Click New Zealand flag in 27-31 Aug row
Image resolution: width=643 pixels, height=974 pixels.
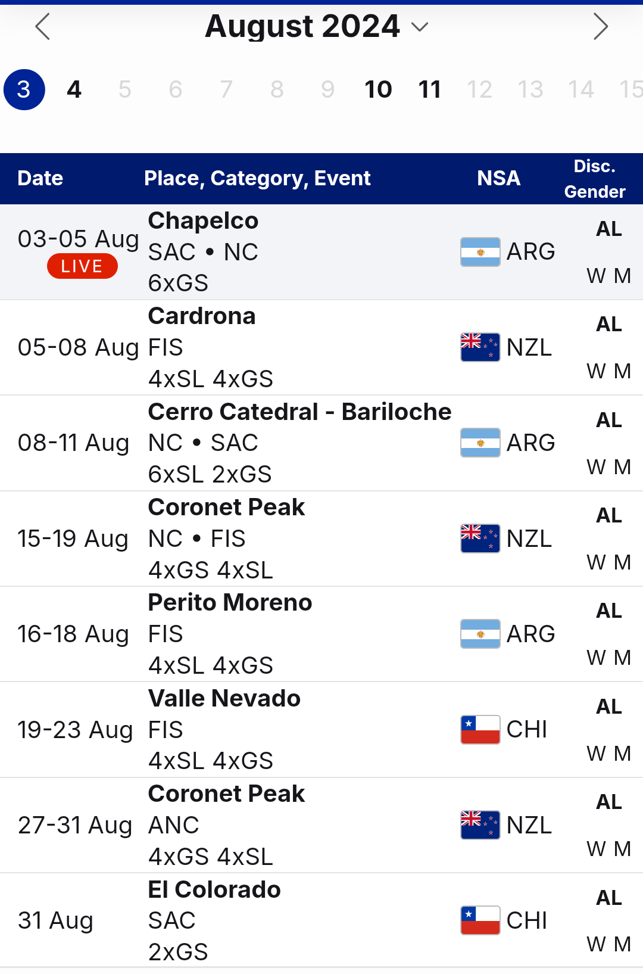click(x=480, y=825)
